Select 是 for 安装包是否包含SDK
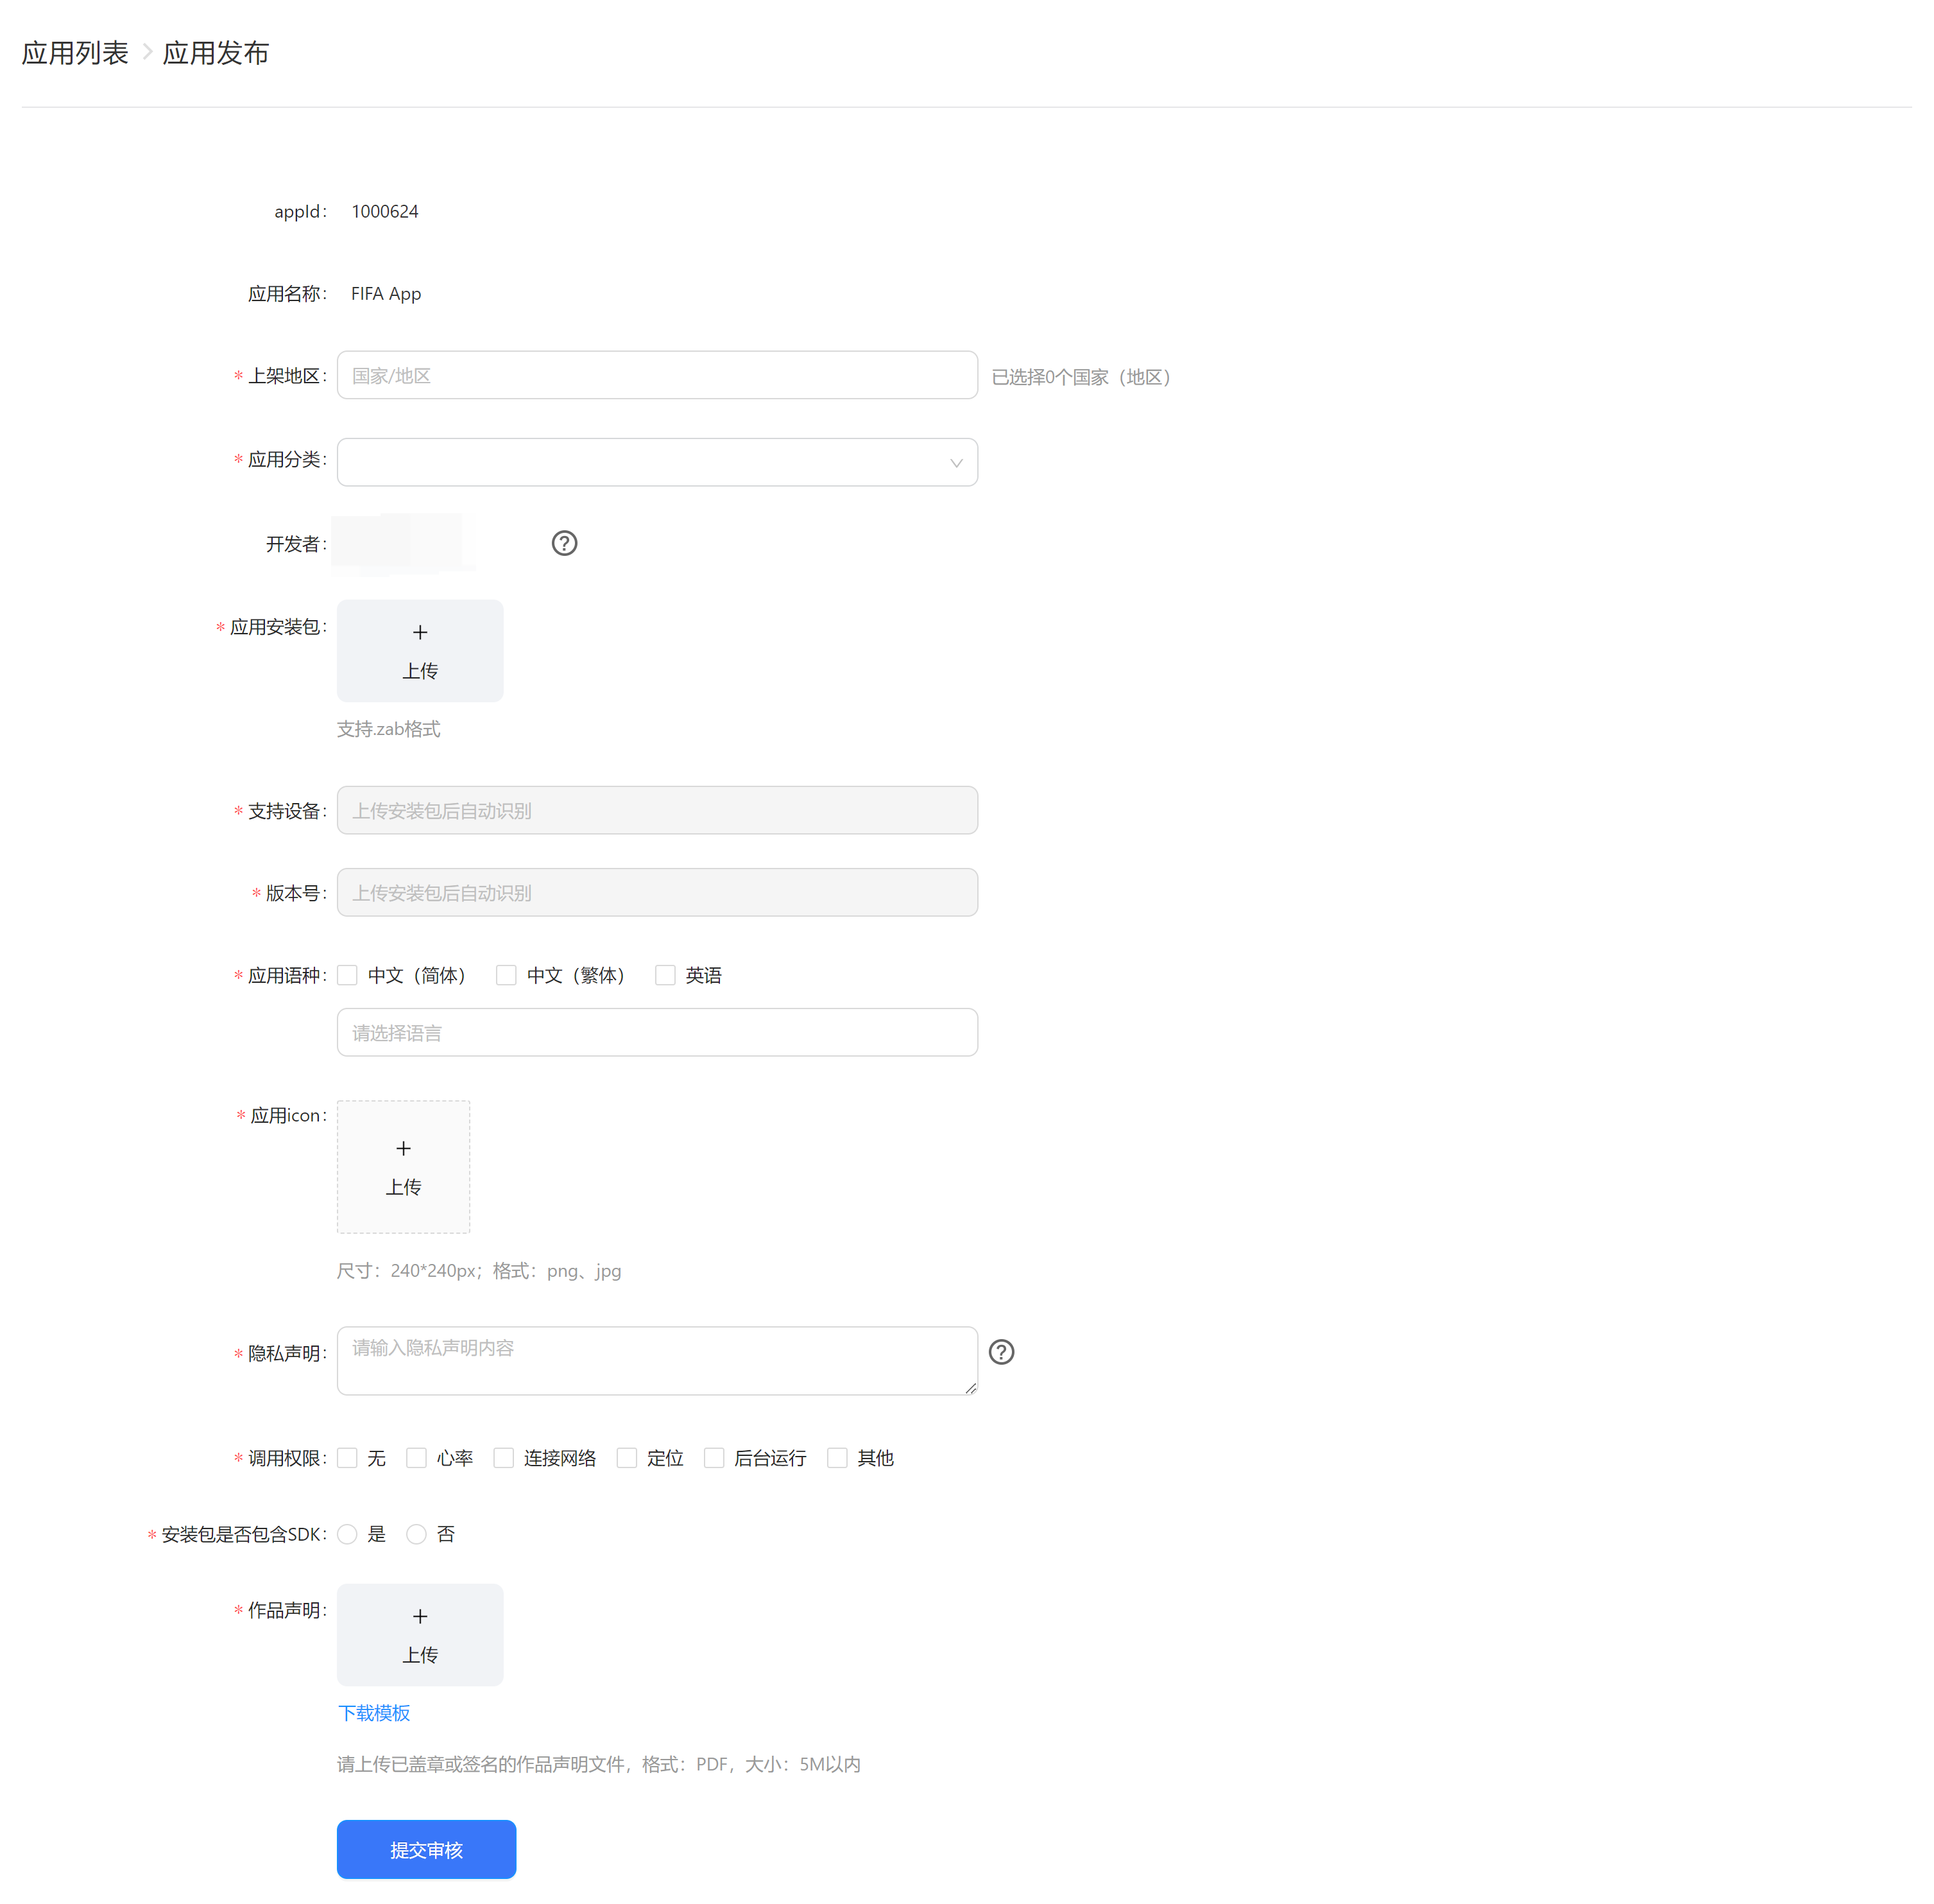 tap(347, 1534)
